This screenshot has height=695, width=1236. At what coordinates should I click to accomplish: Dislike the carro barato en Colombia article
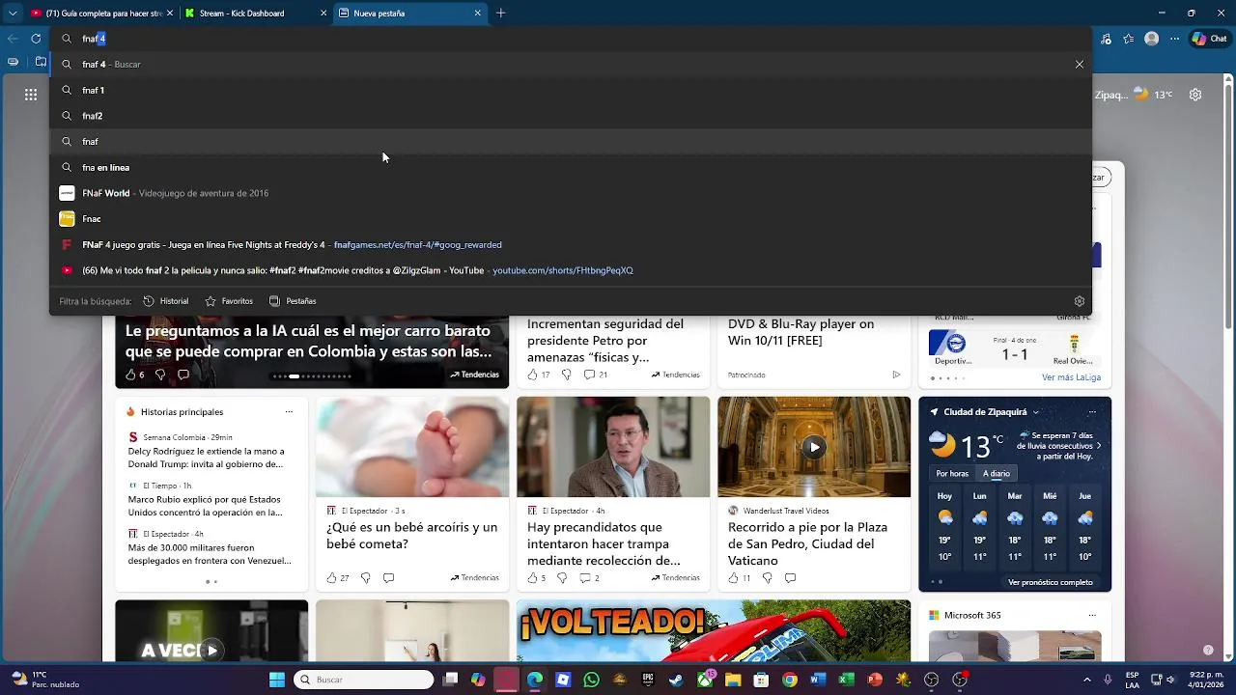point(160,375)
